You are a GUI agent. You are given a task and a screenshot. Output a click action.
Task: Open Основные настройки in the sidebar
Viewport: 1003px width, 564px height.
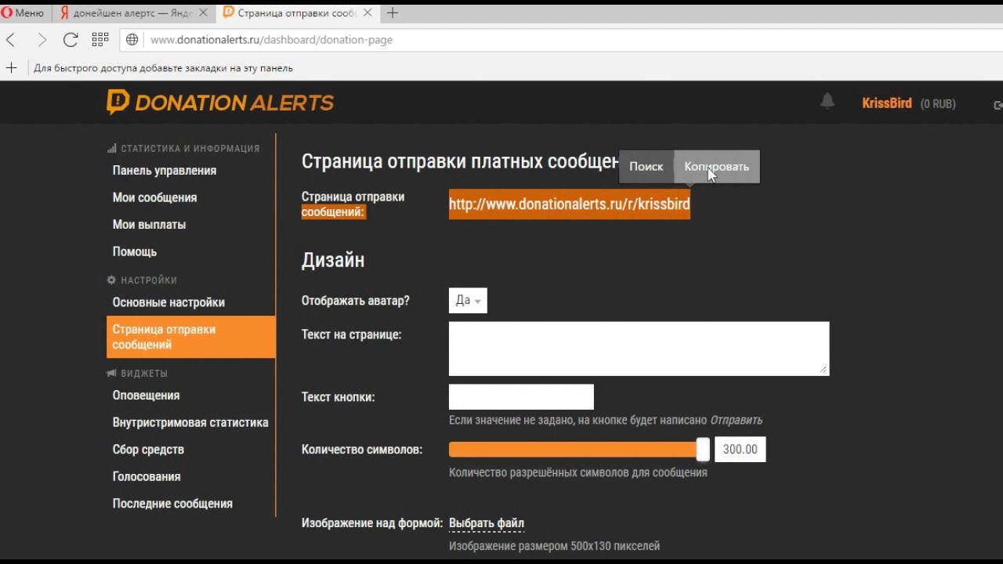pos(168,302)
